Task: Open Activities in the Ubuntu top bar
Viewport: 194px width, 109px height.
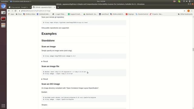Action: (5, 1)
